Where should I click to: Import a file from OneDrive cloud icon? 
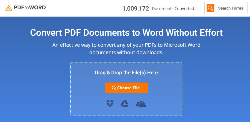[x=141, y=104]
